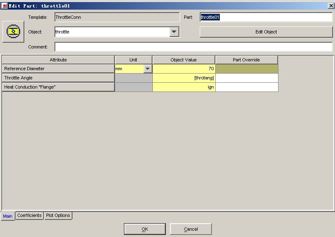Click Part Override cell for Reference Diameter
The height and width of the screenshot is (237, 335).
(x=247, y=69)
